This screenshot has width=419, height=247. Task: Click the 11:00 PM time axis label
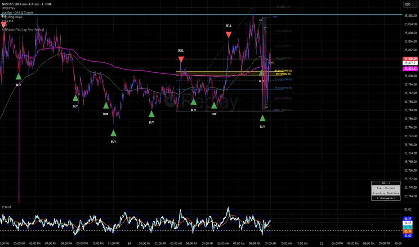(113, 243)
